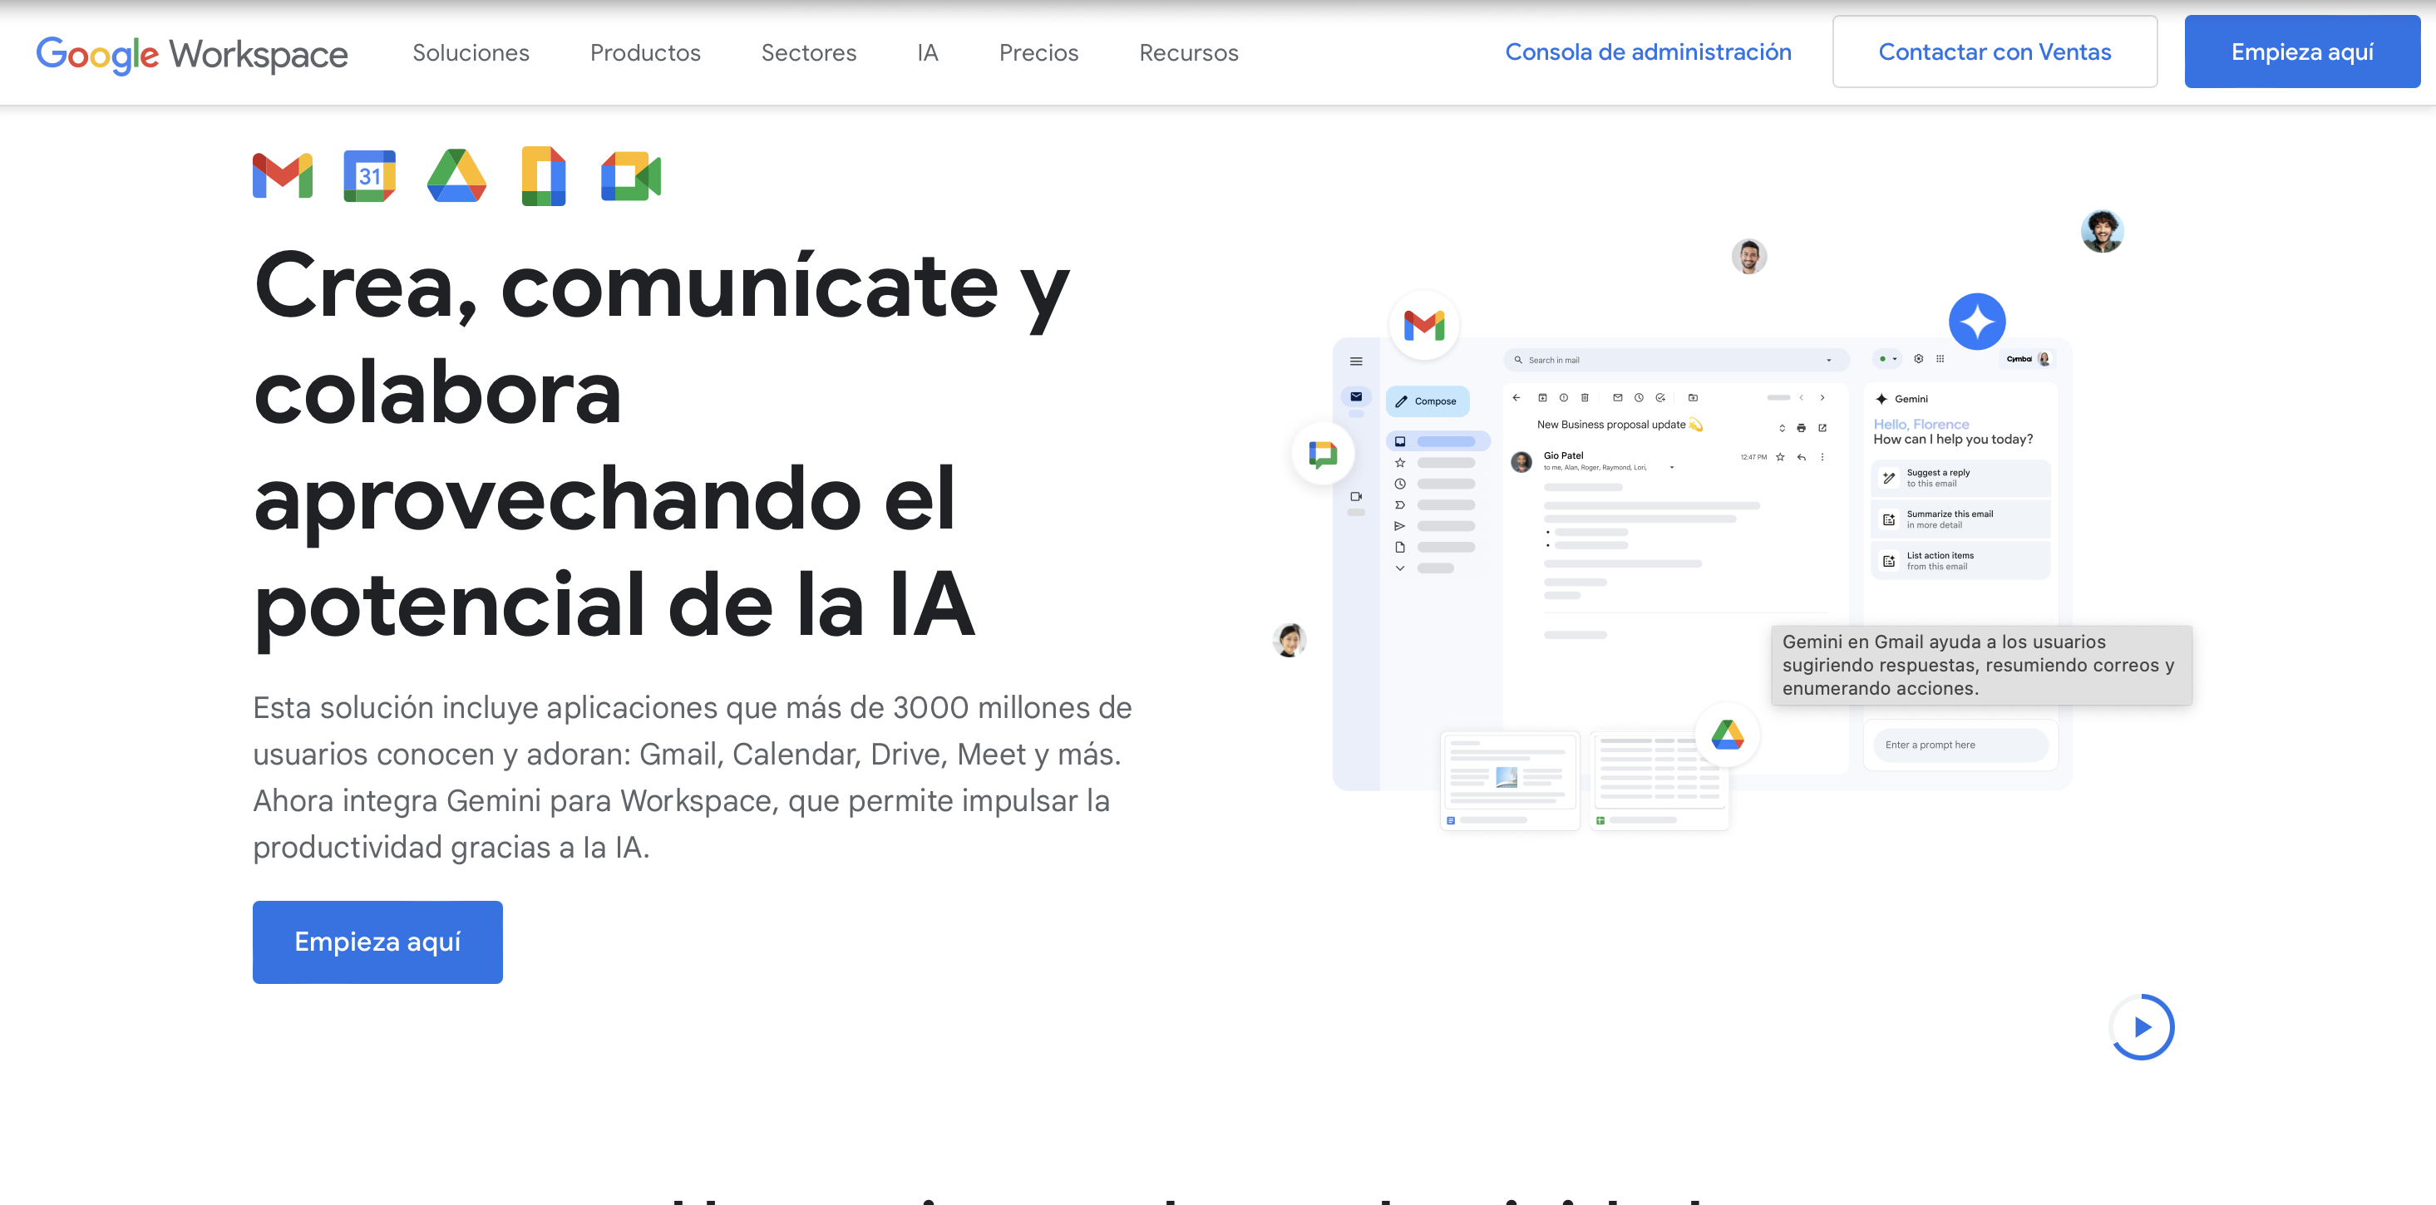
Task: Expand the Sectores navigation menu
Action: pyautogui.click(x=808, y=53)
